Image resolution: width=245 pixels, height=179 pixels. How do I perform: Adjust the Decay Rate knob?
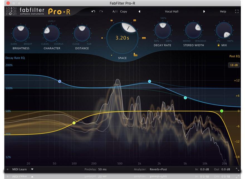click(163, 30)
